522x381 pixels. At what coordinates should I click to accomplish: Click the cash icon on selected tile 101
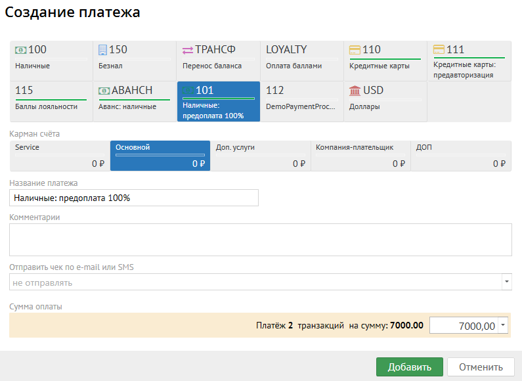(x=188, y=91)
